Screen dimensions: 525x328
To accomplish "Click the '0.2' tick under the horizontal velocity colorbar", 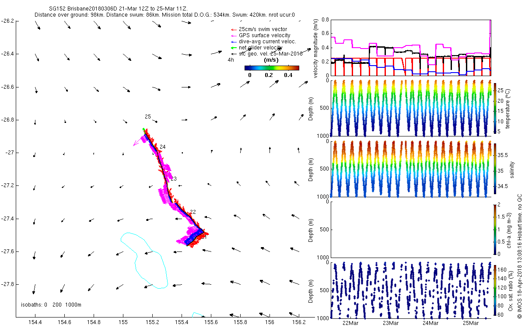I will pos(269,75).
